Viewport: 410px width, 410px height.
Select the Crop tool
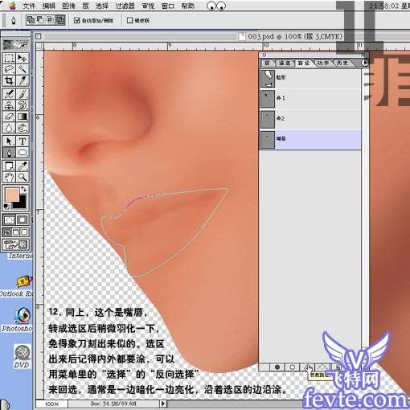click(x=10, y=80)
